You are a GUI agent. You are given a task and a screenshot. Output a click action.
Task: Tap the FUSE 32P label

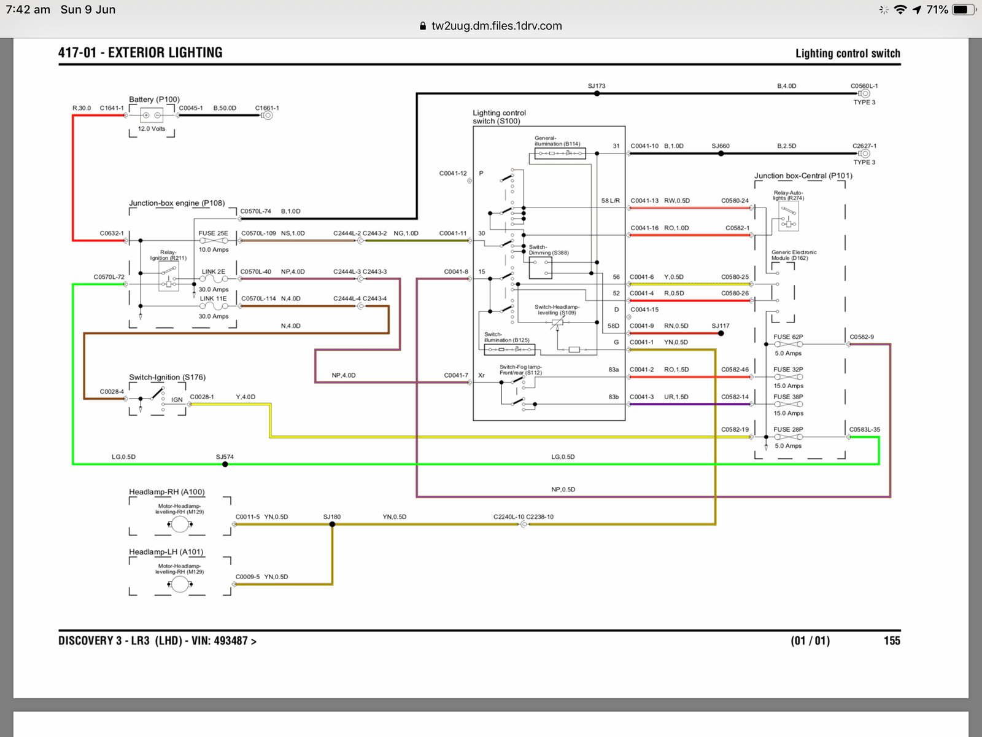(788, 370)
